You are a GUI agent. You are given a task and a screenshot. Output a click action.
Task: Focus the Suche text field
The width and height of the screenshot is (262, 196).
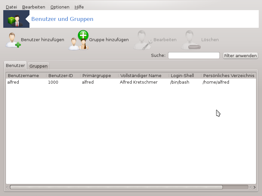pos(194,56)
